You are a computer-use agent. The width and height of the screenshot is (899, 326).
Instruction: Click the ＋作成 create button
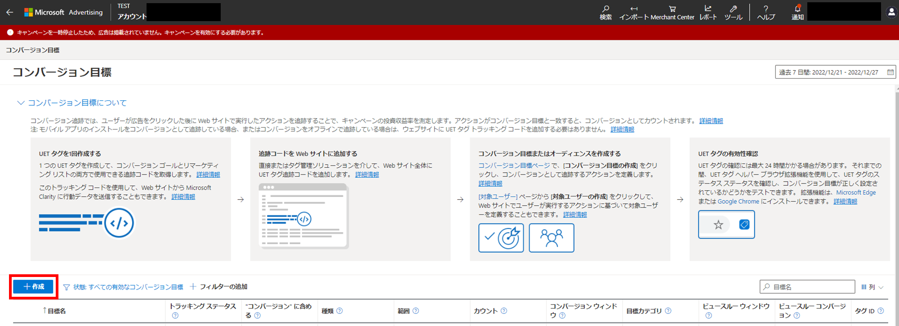33,286
